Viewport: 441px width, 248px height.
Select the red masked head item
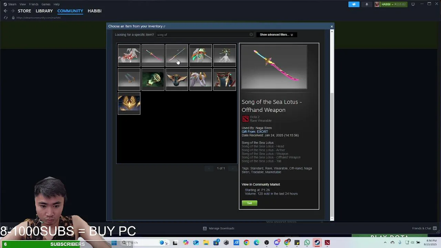[x=225, y=79]
